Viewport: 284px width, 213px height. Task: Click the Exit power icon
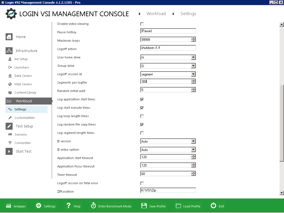213,205
